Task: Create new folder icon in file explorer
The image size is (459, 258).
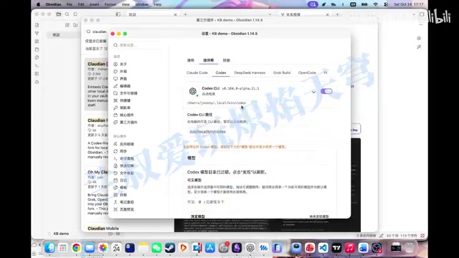Action: (x=75, y=25)
